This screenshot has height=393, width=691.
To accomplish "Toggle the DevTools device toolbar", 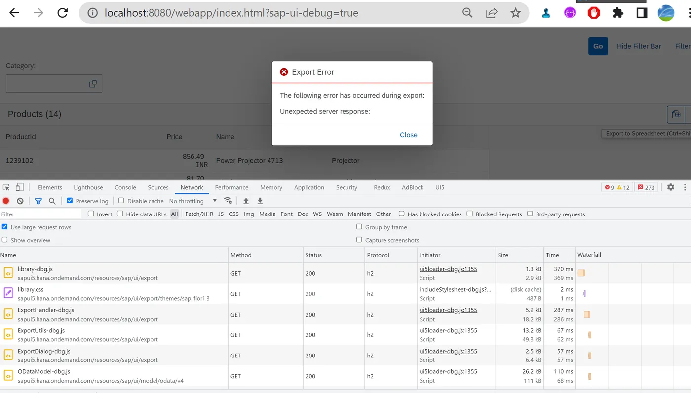I will point(19,187).
